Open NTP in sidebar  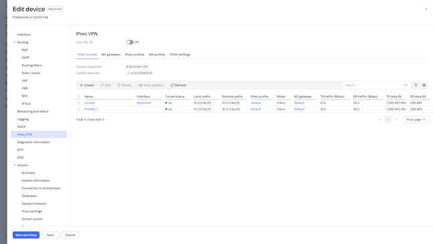pos(20,150)
